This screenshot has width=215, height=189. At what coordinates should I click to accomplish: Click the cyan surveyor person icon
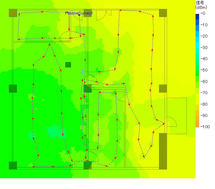(x=82, y=72)
